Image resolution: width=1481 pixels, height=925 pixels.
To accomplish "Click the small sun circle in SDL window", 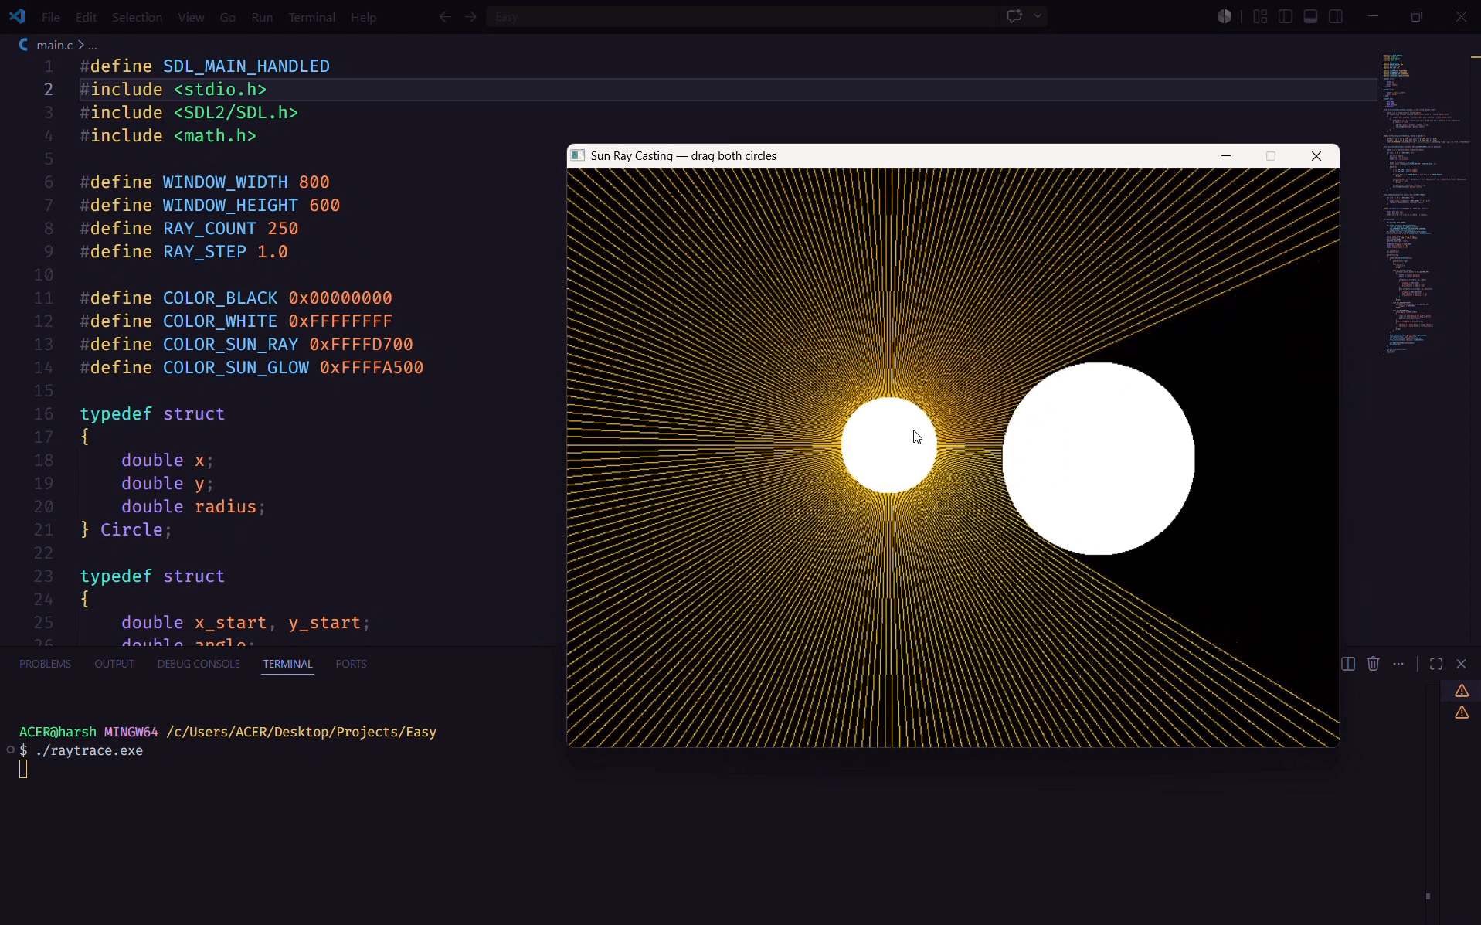I will click(889, 445).
